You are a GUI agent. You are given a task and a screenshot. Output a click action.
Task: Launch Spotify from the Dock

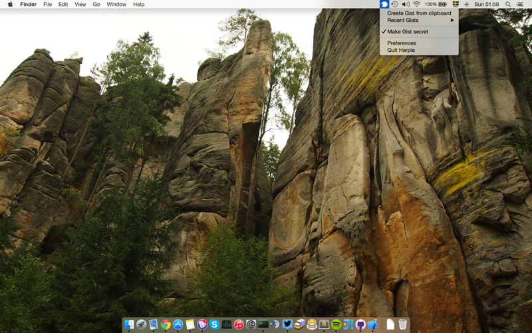click(x=336, y=324)
